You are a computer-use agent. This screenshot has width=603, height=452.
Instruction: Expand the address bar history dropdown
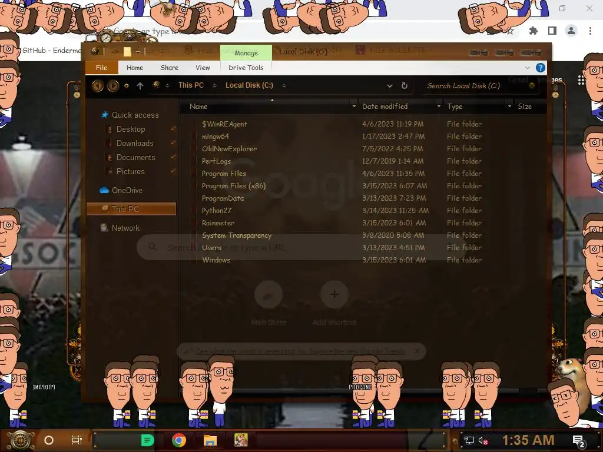(390, 86)
